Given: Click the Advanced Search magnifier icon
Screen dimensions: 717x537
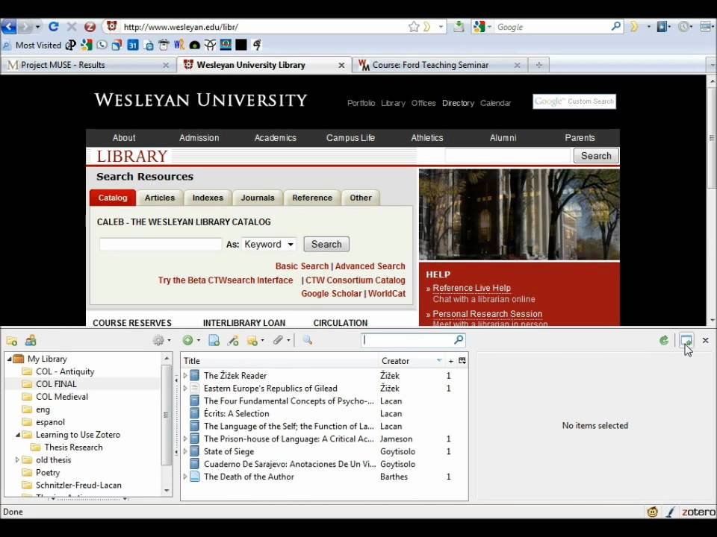Looking at the screenshot, I should (307, 340).
